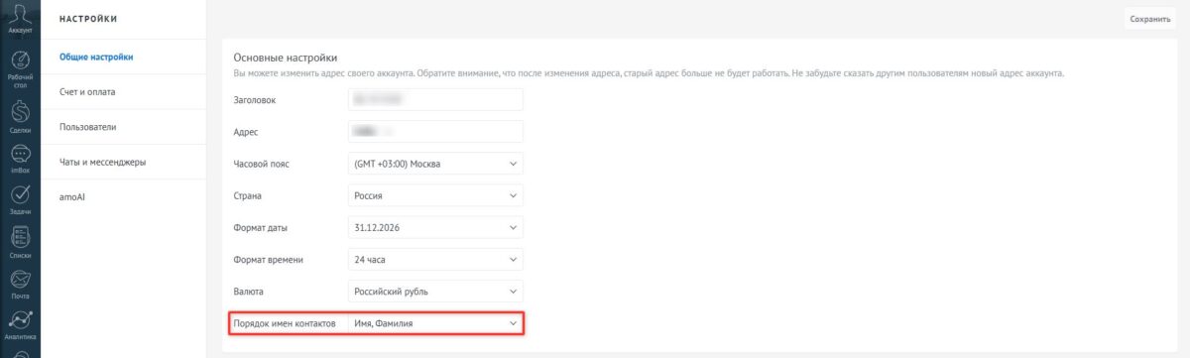Click the Основные настройки heading
This screenshot has width=1190, height=358.
click(286, 59)
